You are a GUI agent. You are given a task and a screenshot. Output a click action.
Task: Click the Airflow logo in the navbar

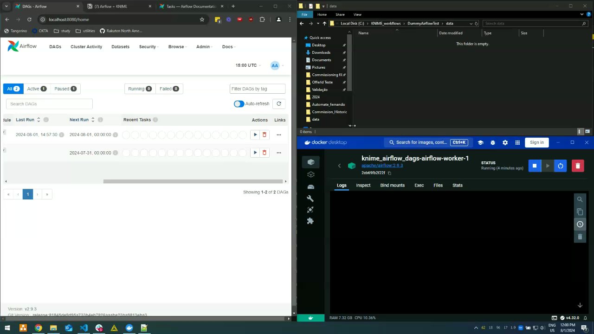[x=22, y=46]
